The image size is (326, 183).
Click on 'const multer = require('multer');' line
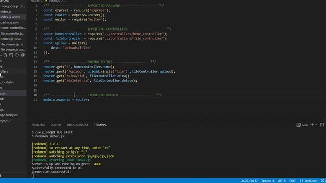pyautogui.click(x=75, y=19)
